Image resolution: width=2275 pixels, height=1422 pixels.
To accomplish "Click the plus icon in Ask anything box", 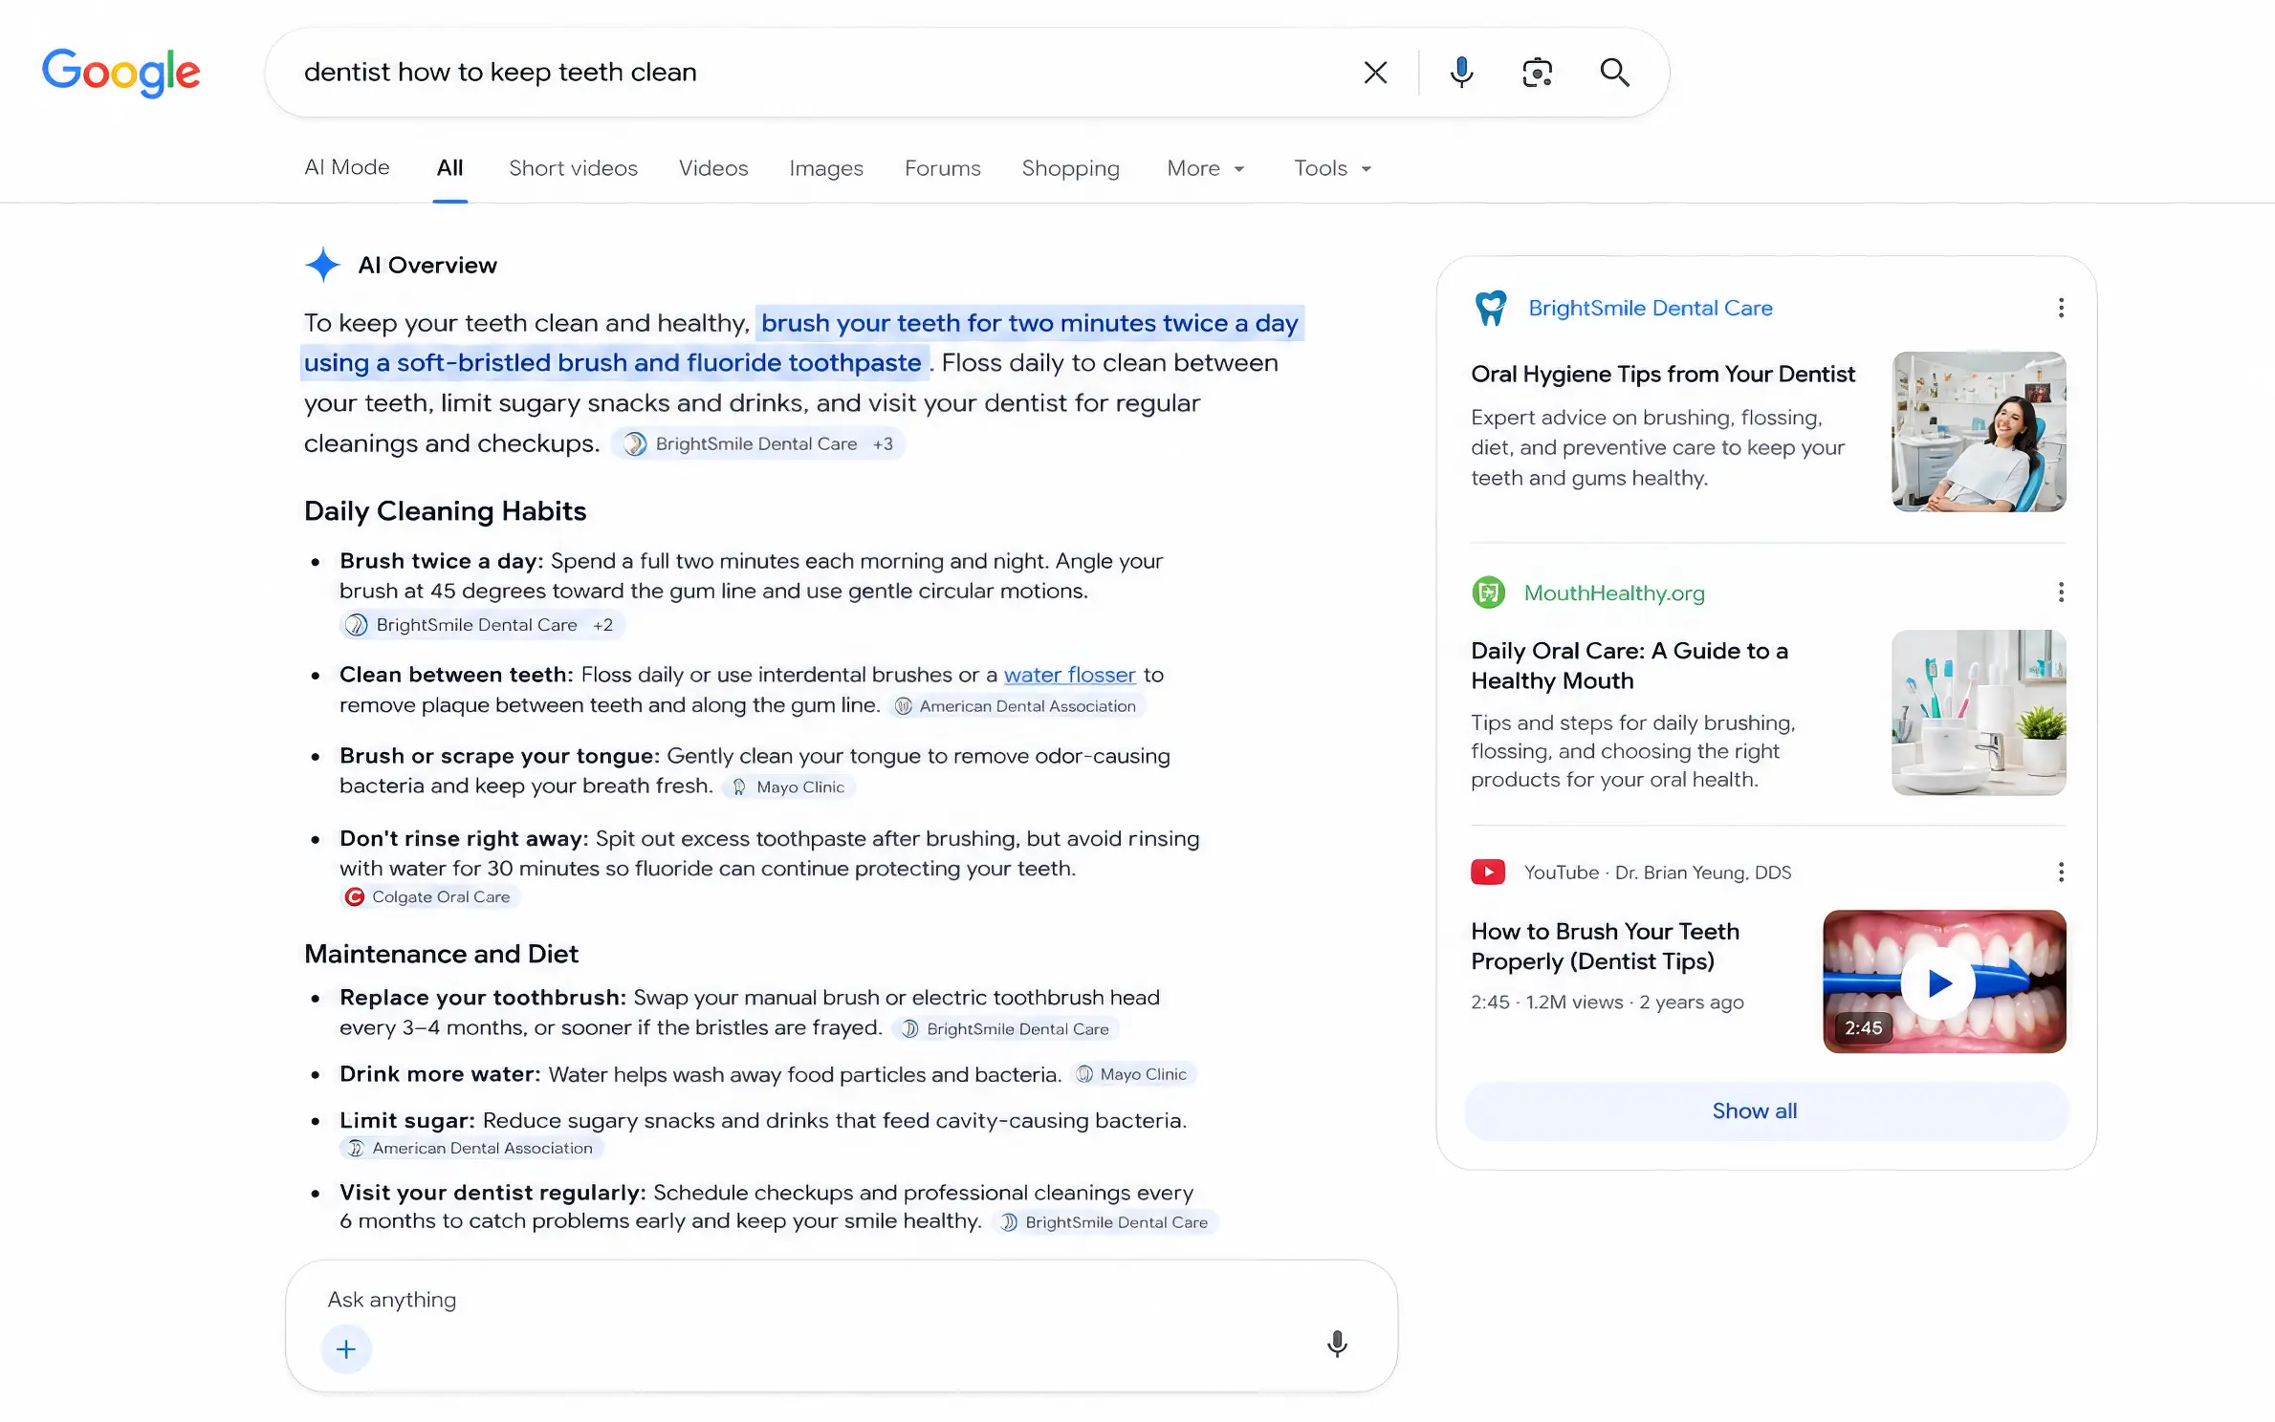I will pos(346,1348).
